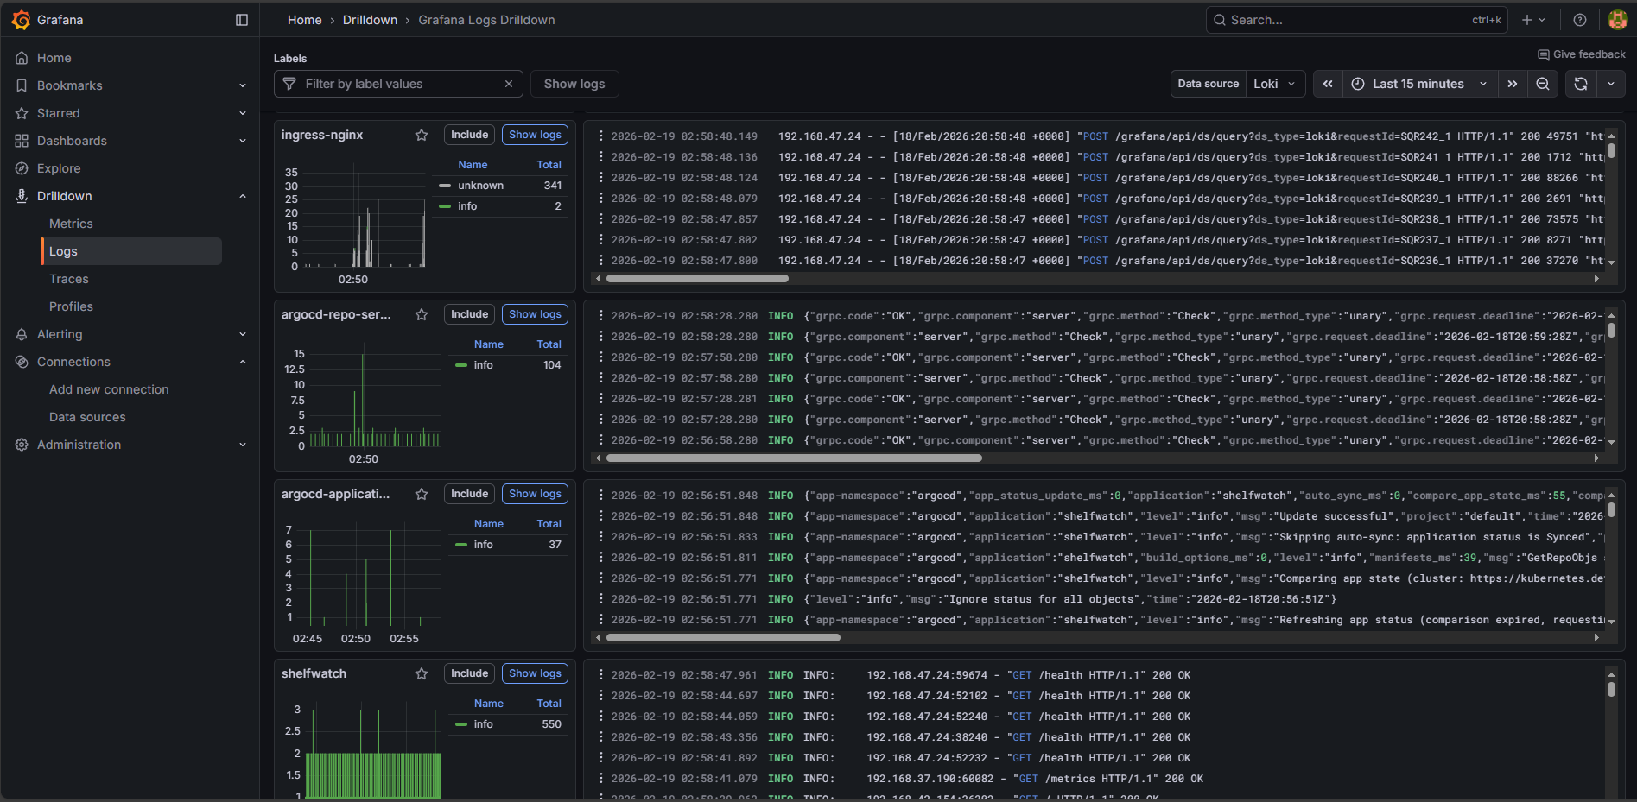The image size is (1637, 802).
Task: Open the Last 15 minutes time picker
Action: [x=1420, y=84]
